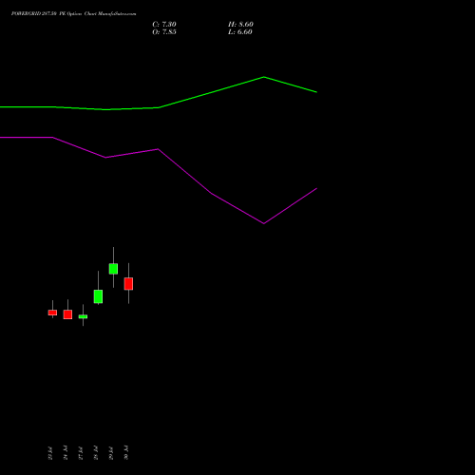
Task: Click the 24 Jul date axis label
Action: pos(66,453)
